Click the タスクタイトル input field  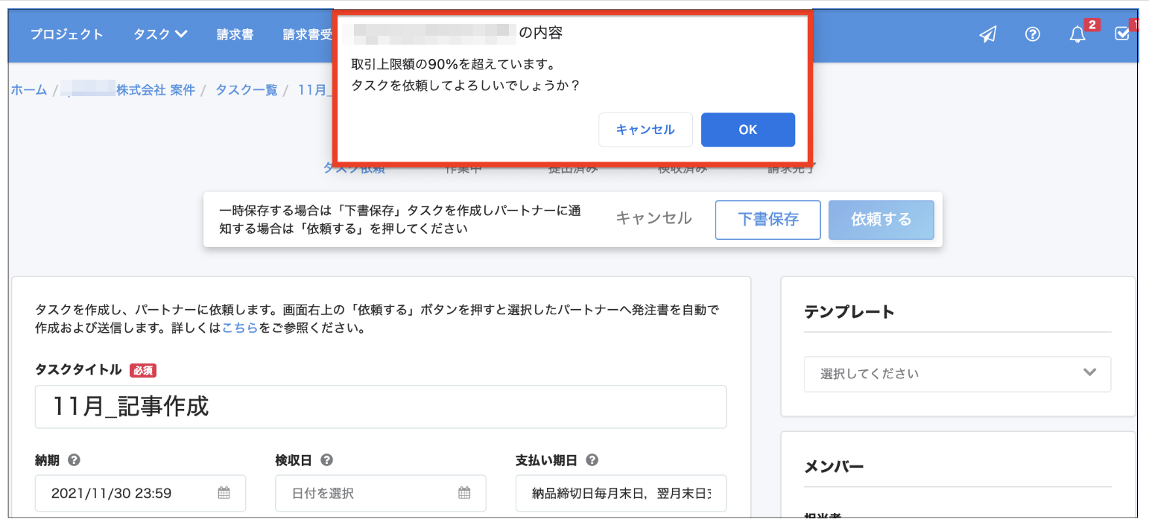click(381, 407)
